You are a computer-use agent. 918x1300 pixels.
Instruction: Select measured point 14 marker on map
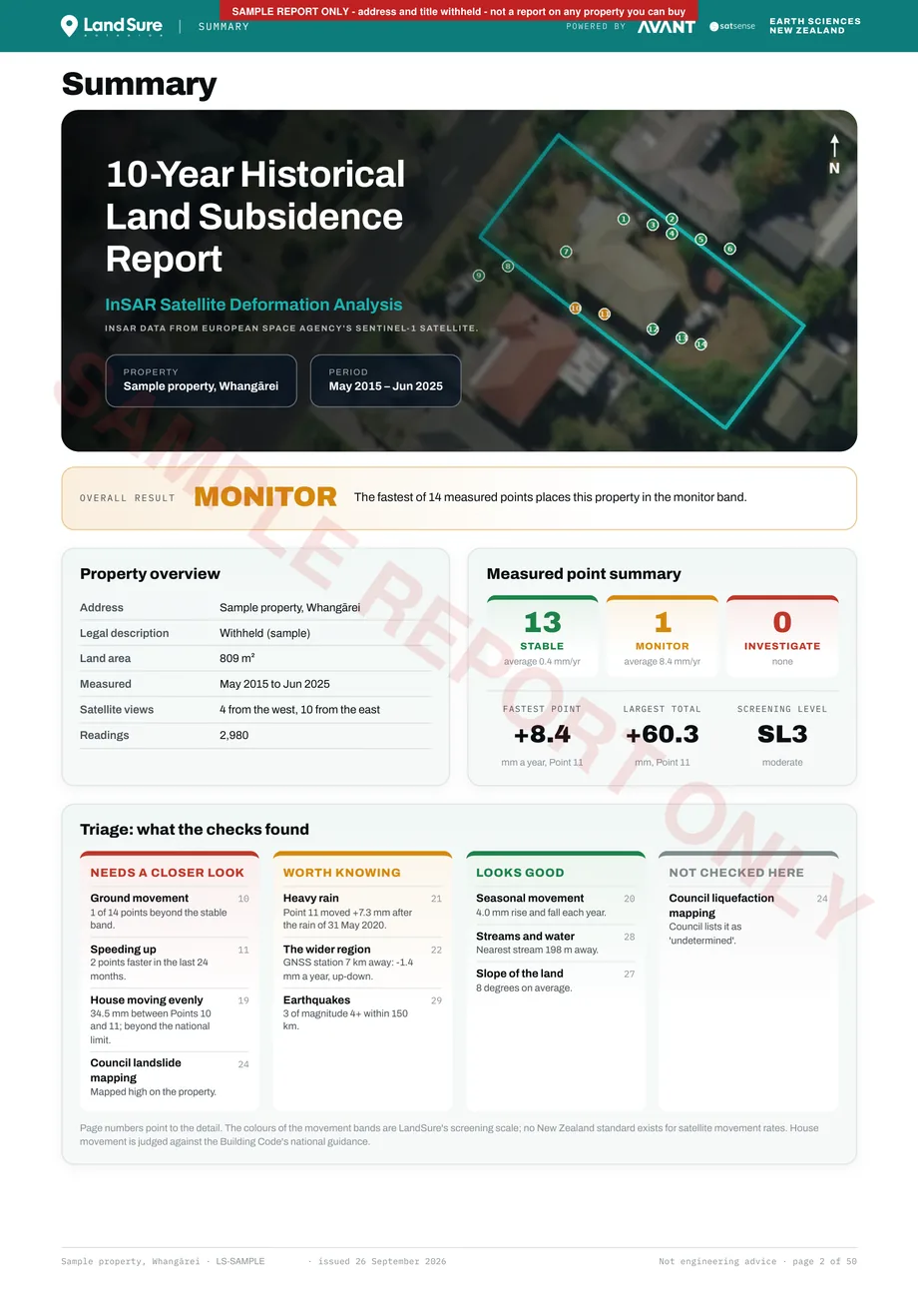point(700,344)
